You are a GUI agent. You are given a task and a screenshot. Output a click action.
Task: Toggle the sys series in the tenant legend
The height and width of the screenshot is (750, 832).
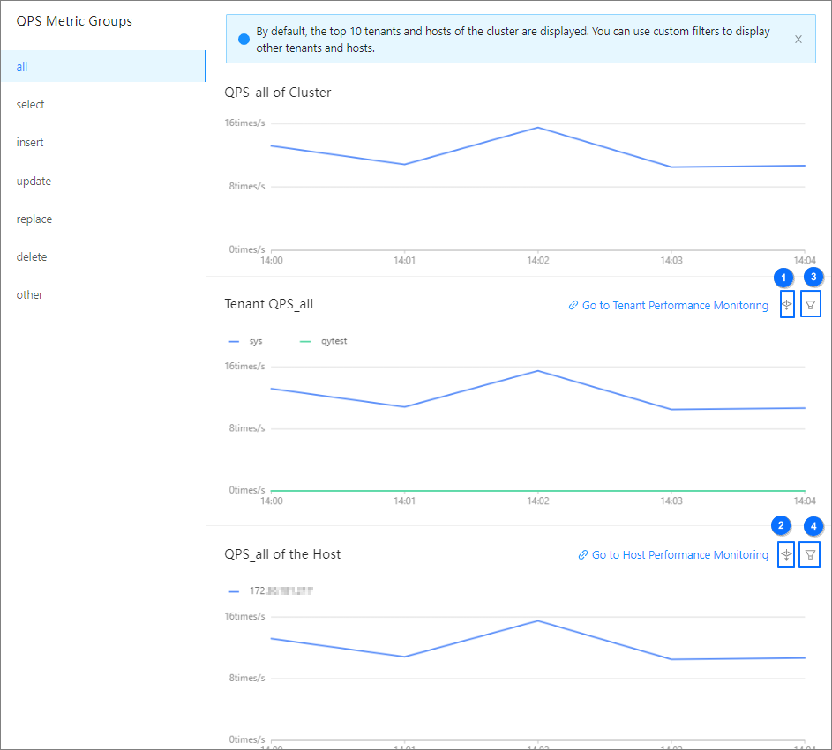[246, 341]
